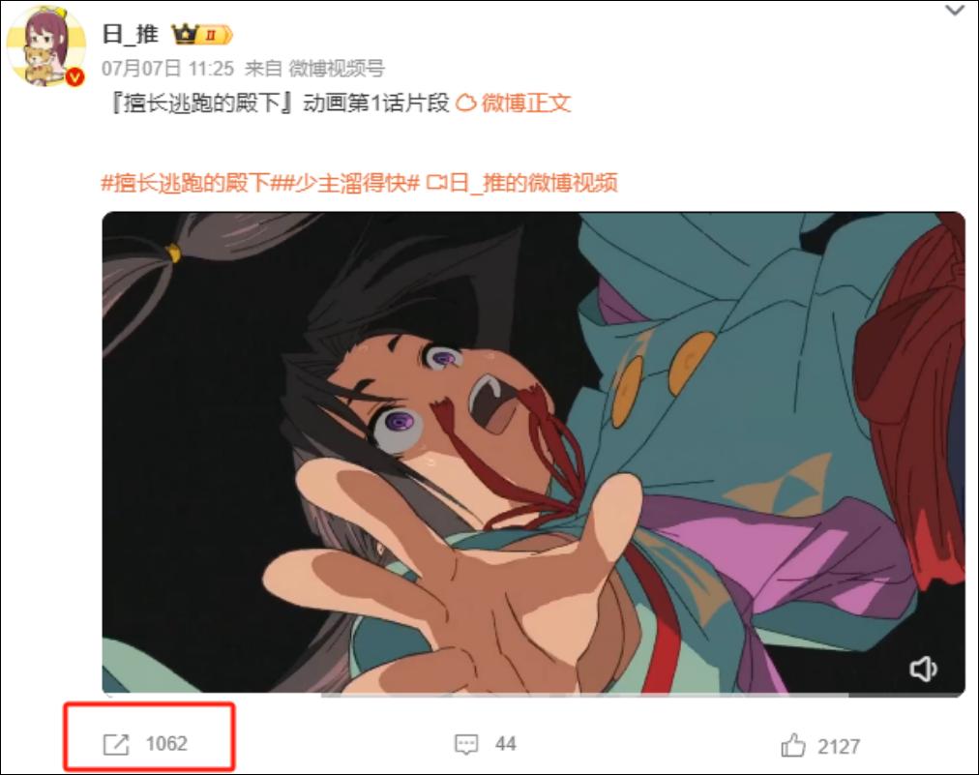
Task: Mute the video with speaker icon
Action: click(x=923, y=669)
